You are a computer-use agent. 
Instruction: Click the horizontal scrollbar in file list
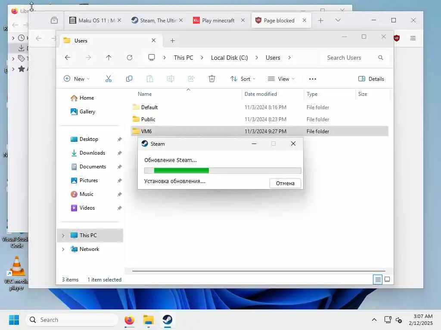point(259,271)
